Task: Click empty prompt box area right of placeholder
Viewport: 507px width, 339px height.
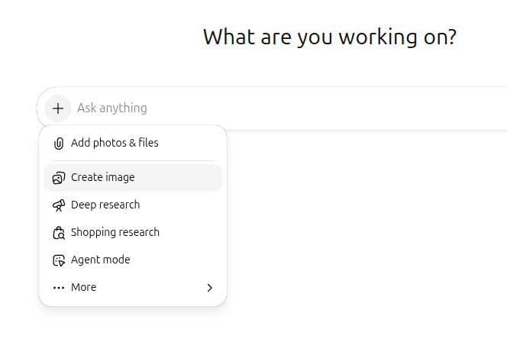Action: point(344,108)
